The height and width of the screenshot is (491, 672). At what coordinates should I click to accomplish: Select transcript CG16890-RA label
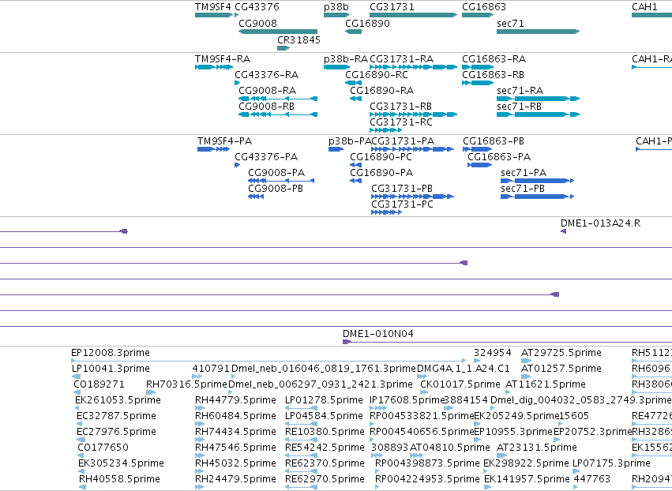point(381,91)
